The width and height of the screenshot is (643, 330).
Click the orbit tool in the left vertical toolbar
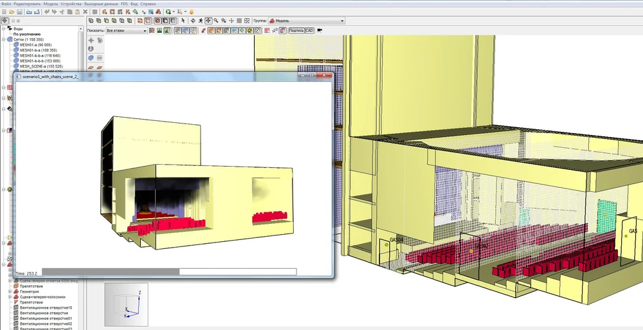pos(91,40)
